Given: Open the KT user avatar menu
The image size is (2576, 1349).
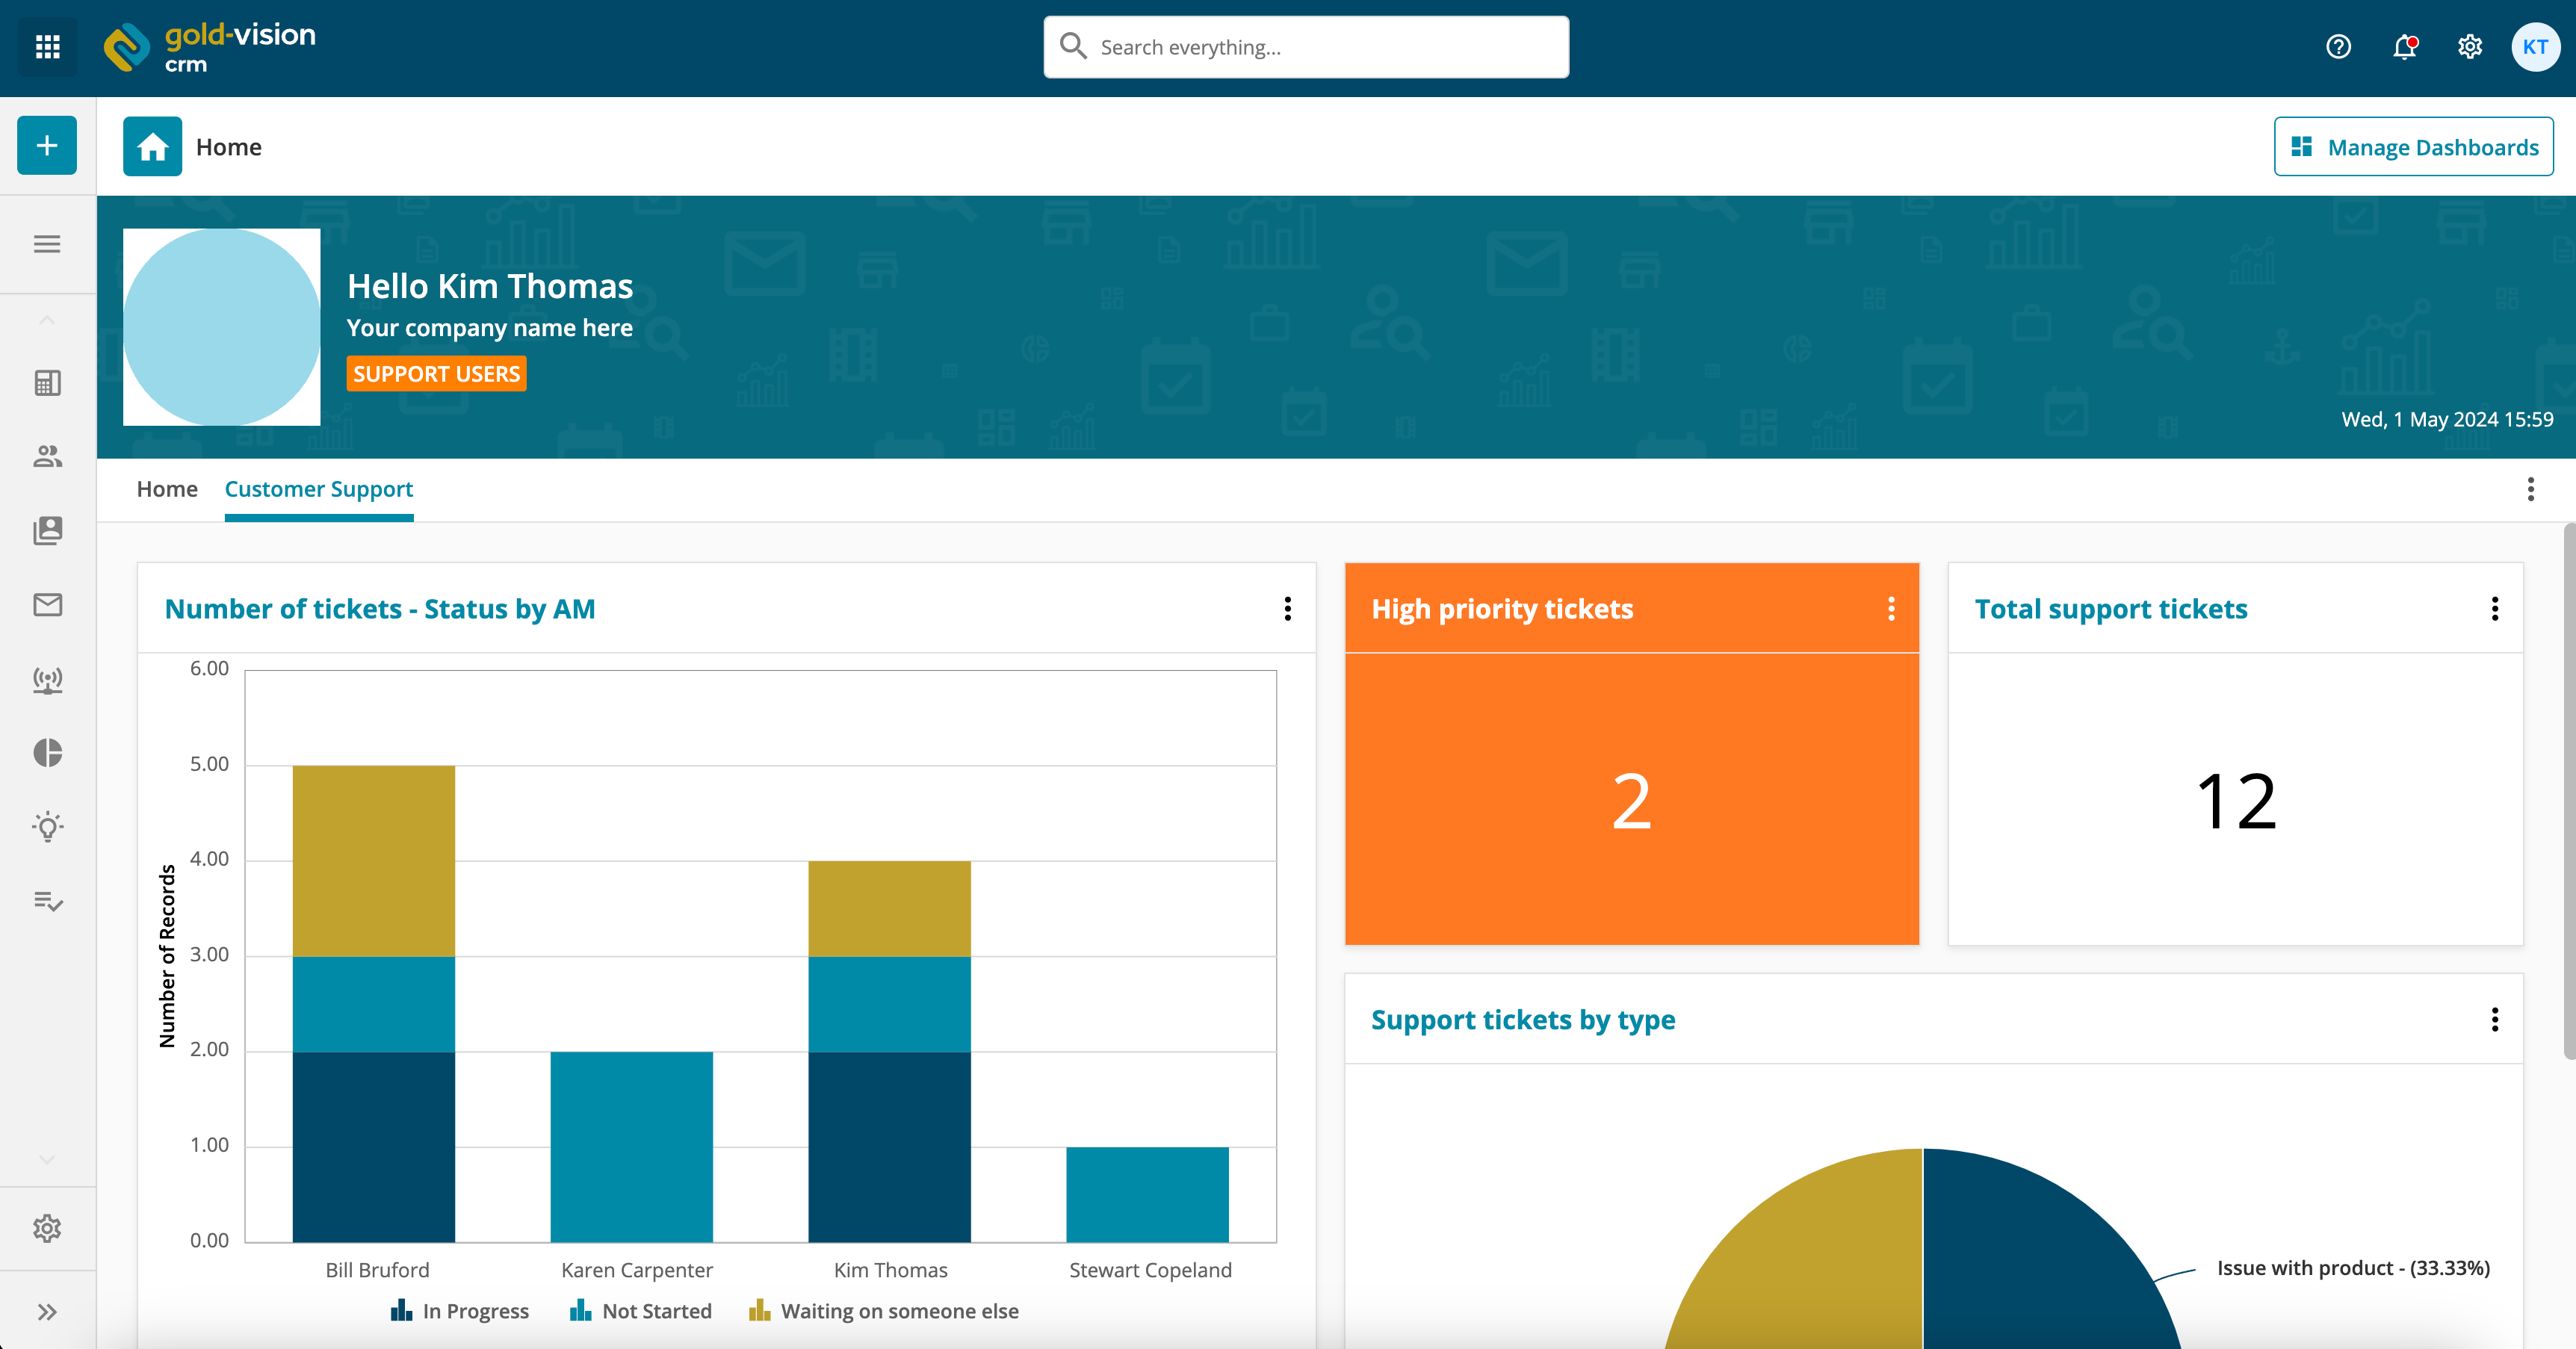Looking at the screenshot, I should click(2535, 47).
